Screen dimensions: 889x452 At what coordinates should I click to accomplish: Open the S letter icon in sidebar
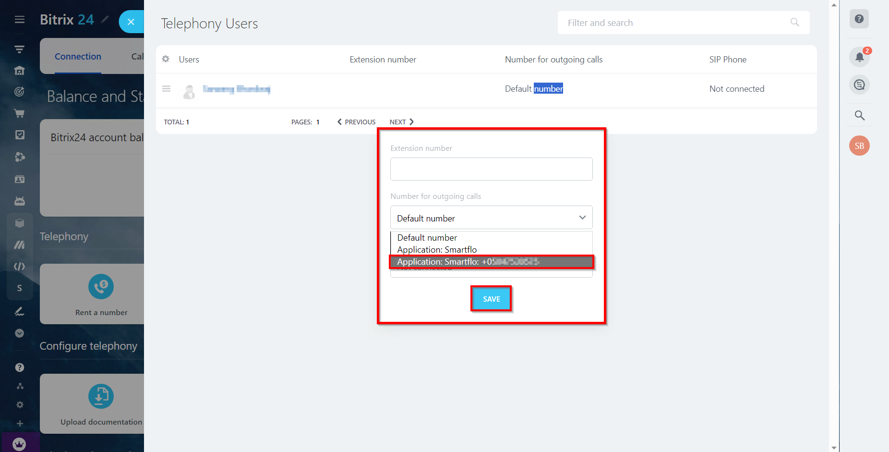(20, 288)
